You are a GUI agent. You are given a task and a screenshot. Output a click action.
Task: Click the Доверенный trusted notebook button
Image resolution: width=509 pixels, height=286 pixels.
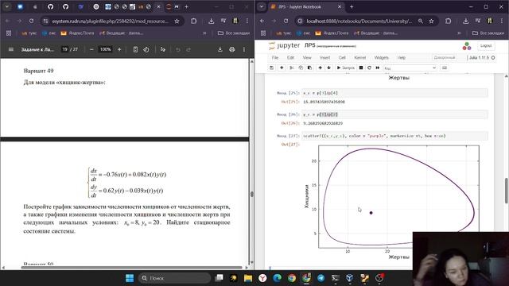point(445,57)
